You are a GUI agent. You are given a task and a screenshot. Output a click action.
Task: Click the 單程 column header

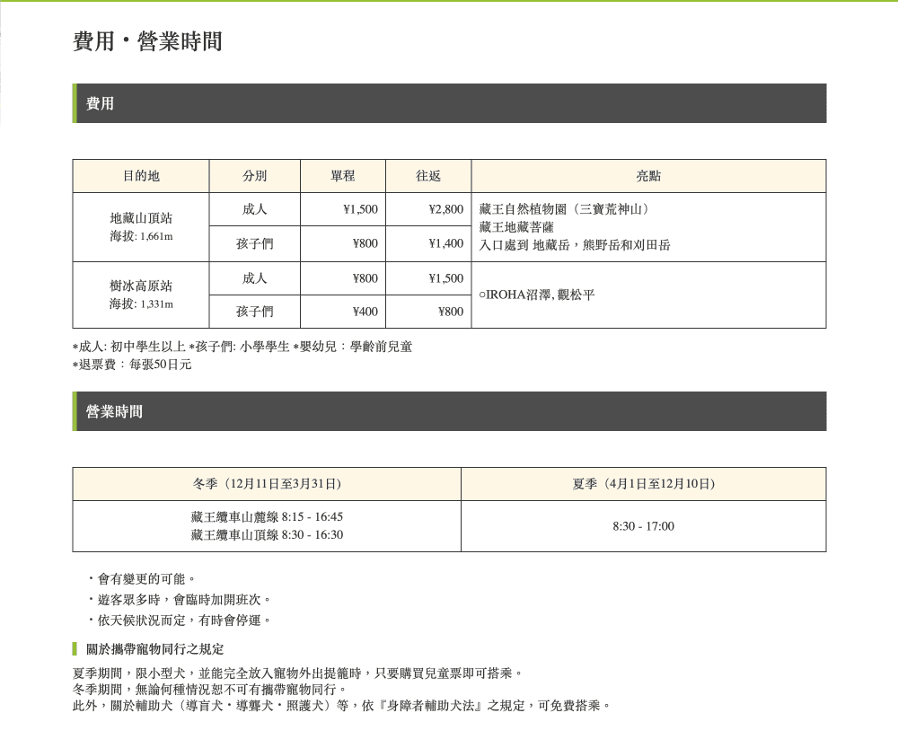click(x=343, y=176)
